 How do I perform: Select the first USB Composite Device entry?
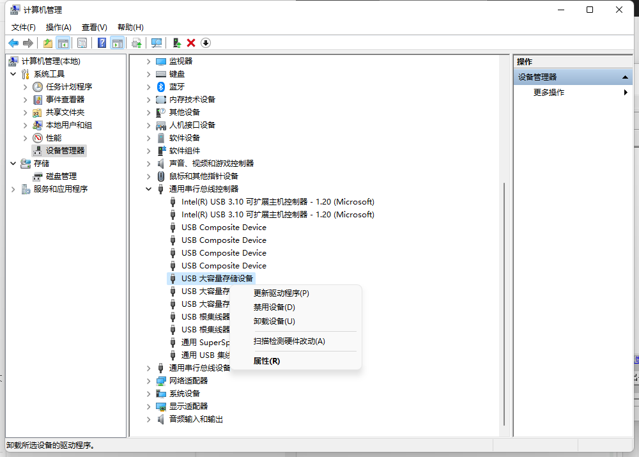[224, 228]
